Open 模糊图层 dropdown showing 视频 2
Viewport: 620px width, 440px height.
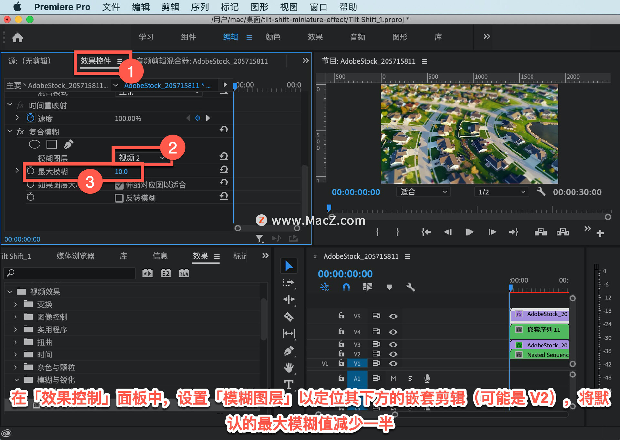tap(142, 158)
